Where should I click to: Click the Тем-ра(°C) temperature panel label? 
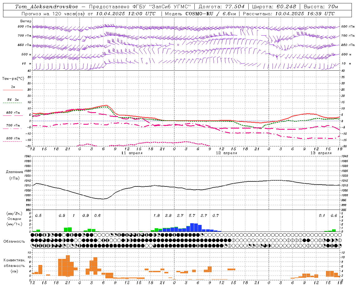(13, 78)
